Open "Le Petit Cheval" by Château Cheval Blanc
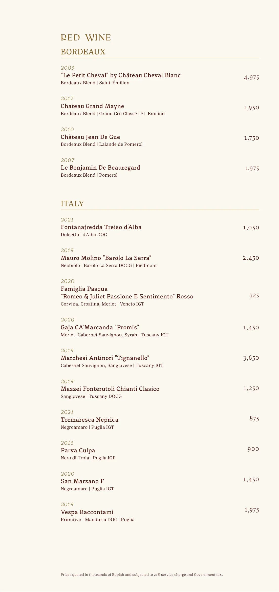Image resolution: width=279 pixels, height=592 pixels. tap(120, 75)
